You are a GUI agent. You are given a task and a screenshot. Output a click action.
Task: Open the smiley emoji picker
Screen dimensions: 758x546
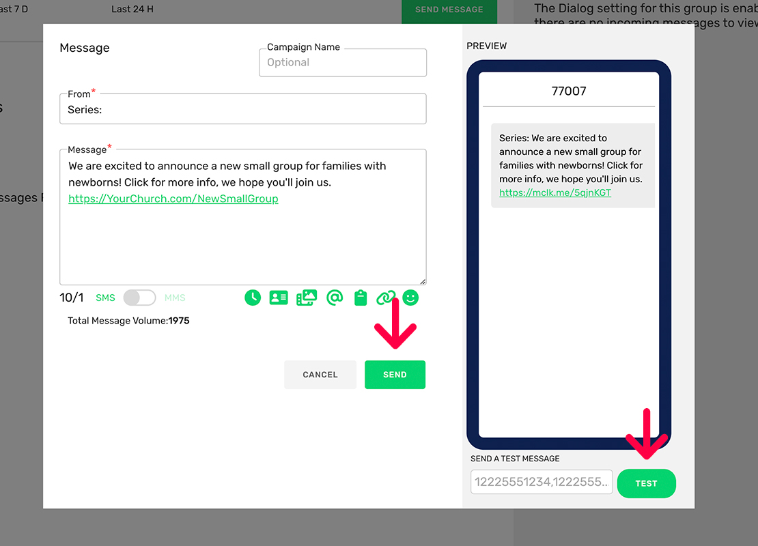click(x=410, y=298)
